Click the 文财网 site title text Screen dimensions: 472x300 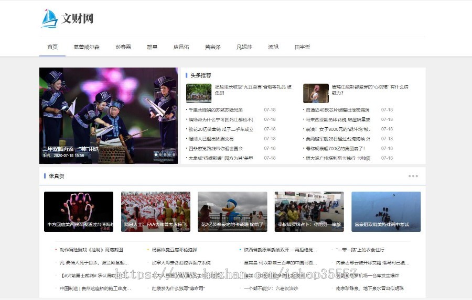click(x=78, y=18)
